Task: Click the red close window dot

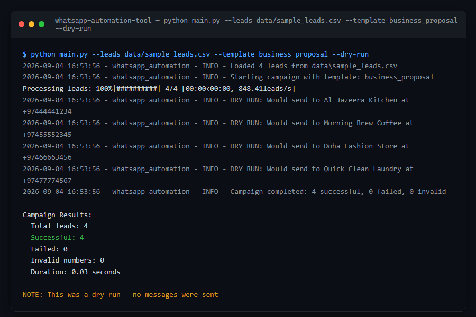Action: point(21,24)
